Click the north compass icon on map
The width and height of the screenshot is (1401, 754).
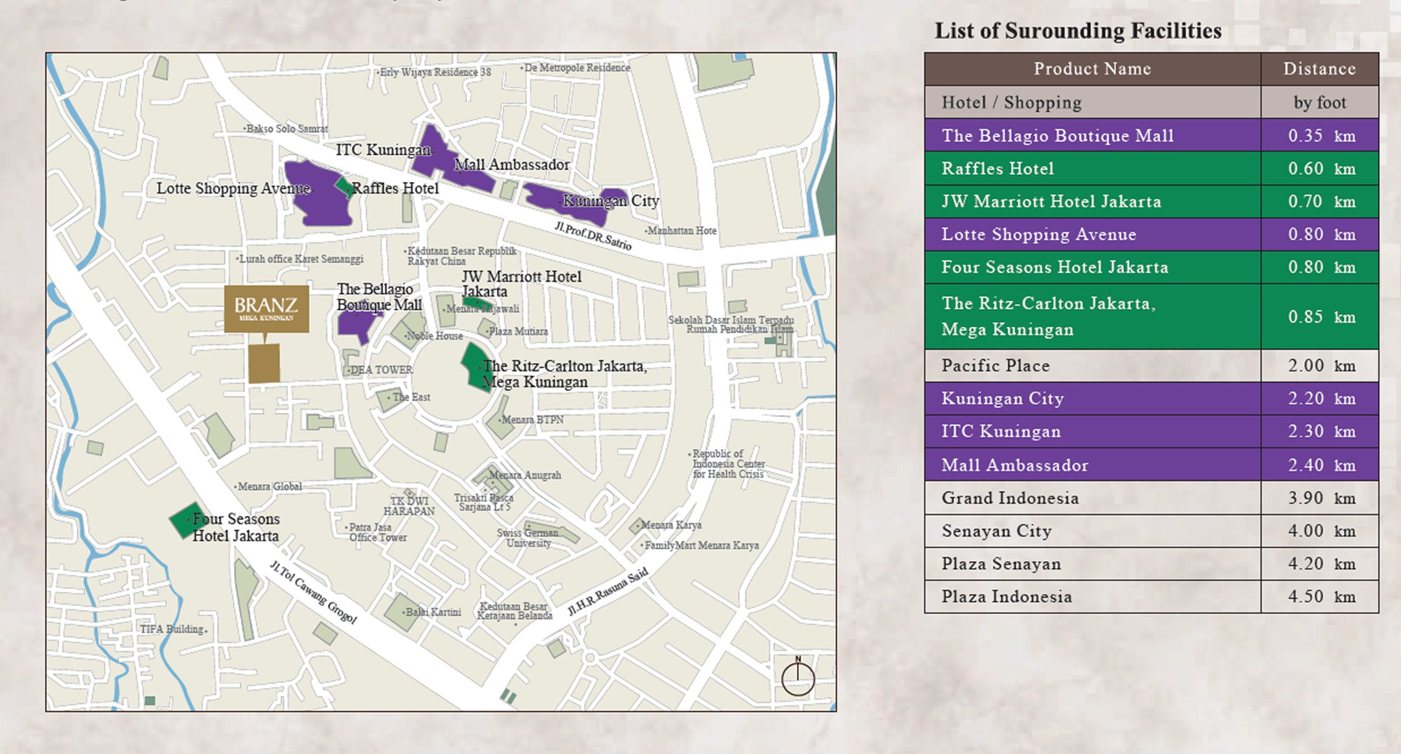coord(798,676)
